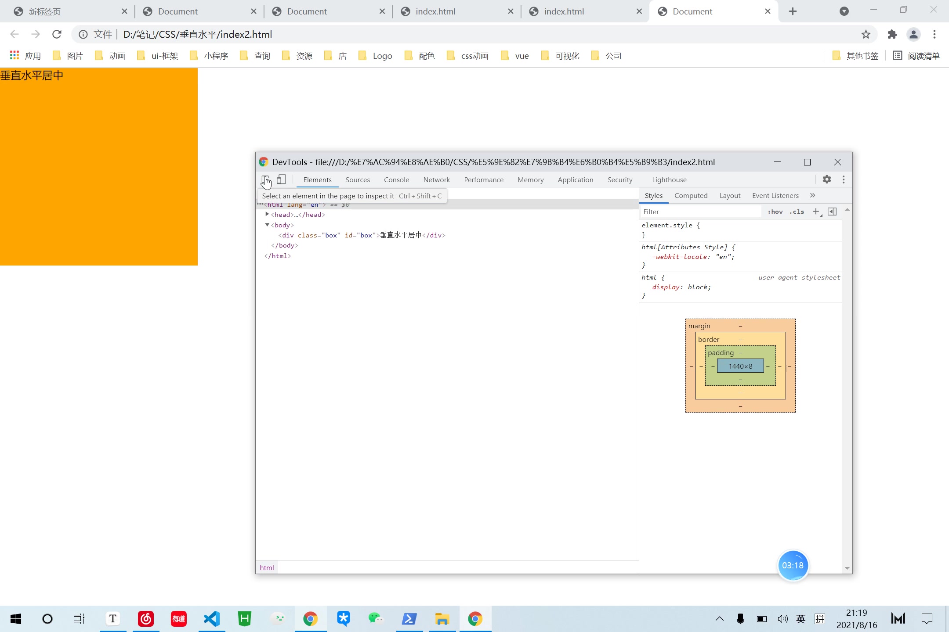This screenshot has height=632, width=949.
Task: Open the tab search dropdown
Action: [844, 11]
